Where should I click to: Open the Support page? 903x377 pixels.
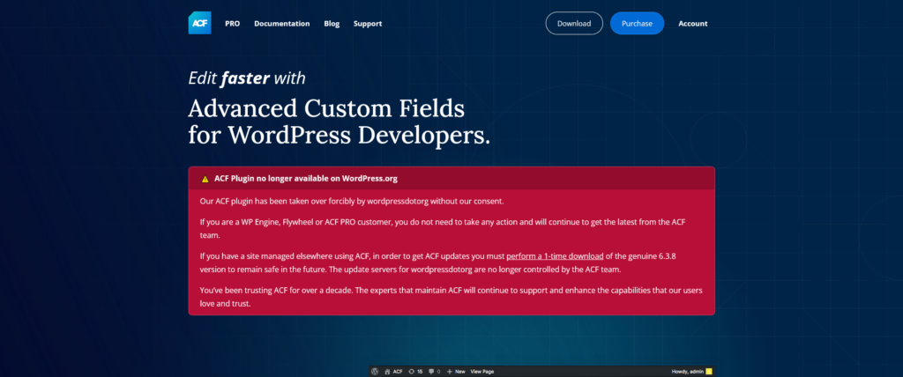click(x=368, y=24)
